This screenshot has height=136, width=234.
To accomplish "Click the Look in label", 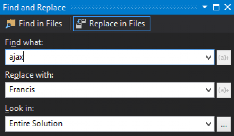I will tap(19, 108).
